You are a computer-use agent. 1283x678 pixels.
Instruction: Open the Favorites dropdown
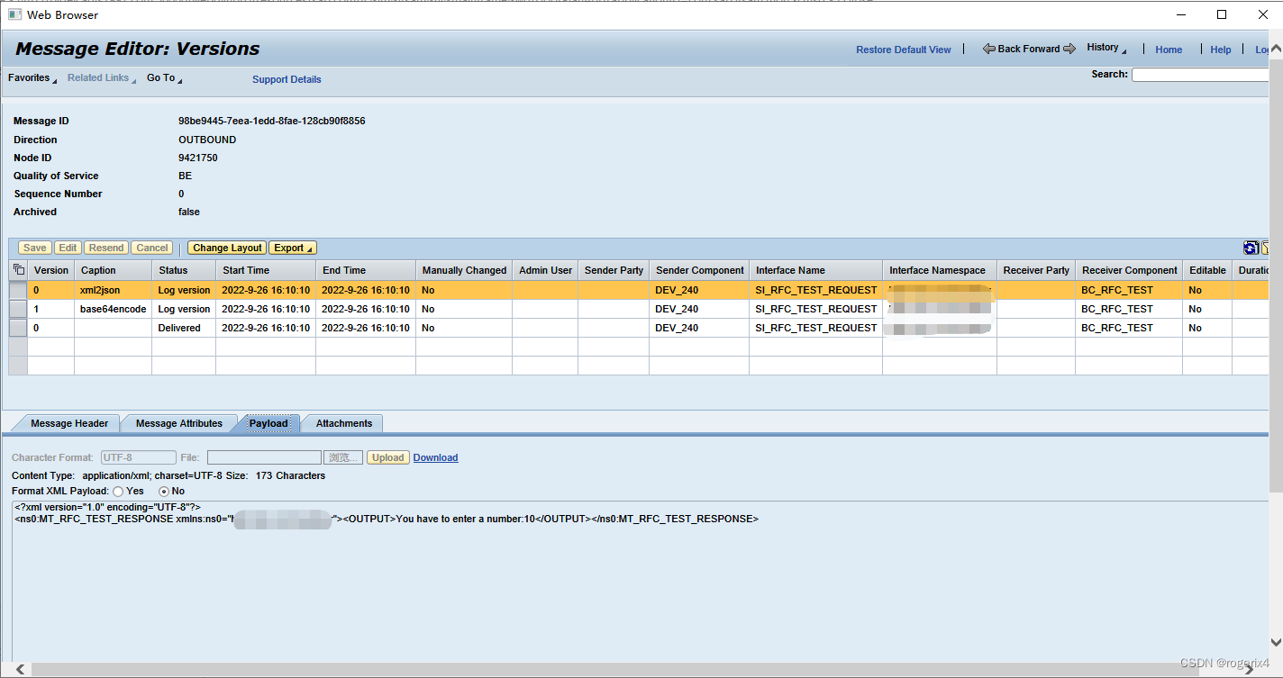(x=32, y=78)
